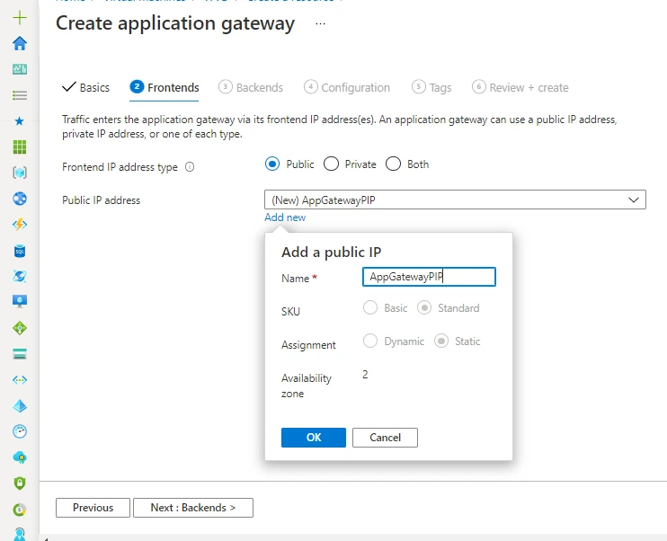The height and width of the screenshot is (541, 667).
Task: Click the Create a resource plus icon
Action: [20, 17]
